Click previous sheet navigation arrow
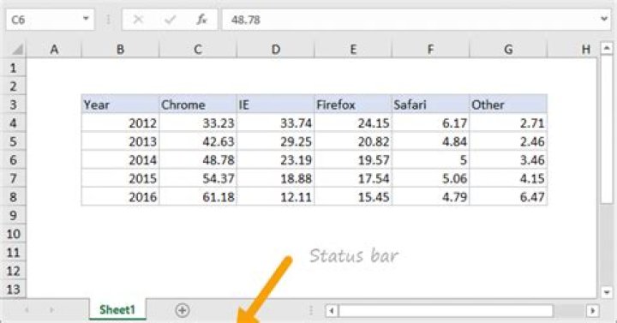 [x=27, y=310]
